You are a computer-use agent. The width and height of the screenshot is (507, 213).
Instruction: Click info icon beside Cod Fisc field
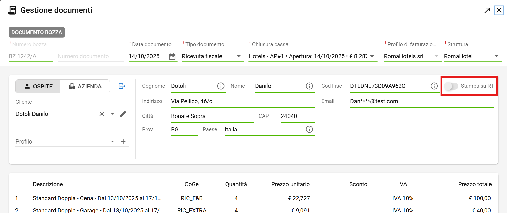pyautogui.click(x=434, y=86)
